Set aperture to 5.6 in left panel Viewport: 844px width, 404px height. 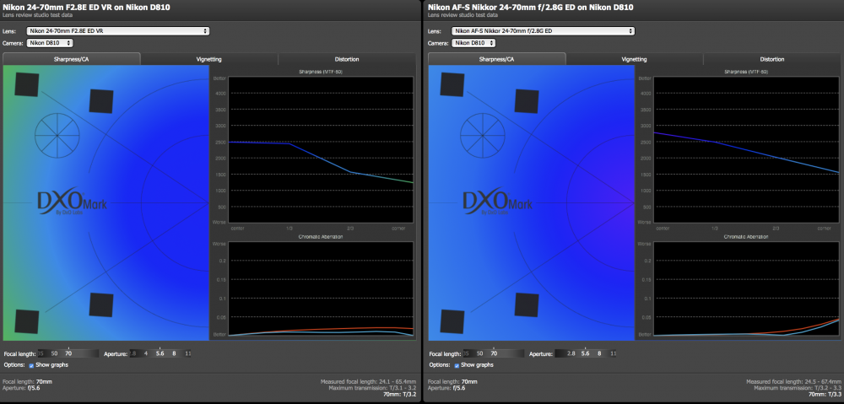pos(160,354)
